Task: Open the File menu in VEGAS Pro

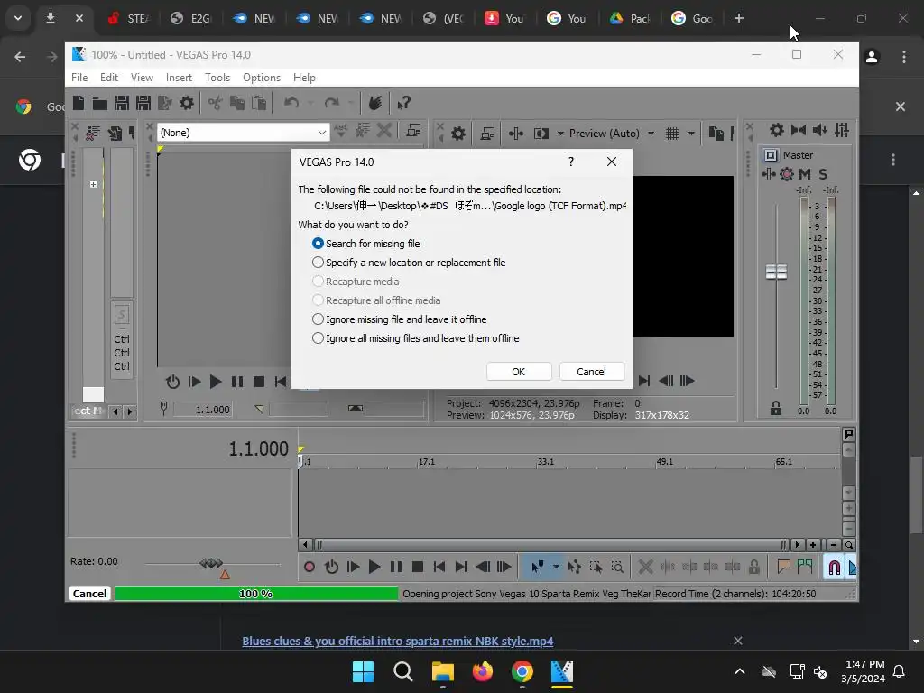Action: click(x=79, y=78)
